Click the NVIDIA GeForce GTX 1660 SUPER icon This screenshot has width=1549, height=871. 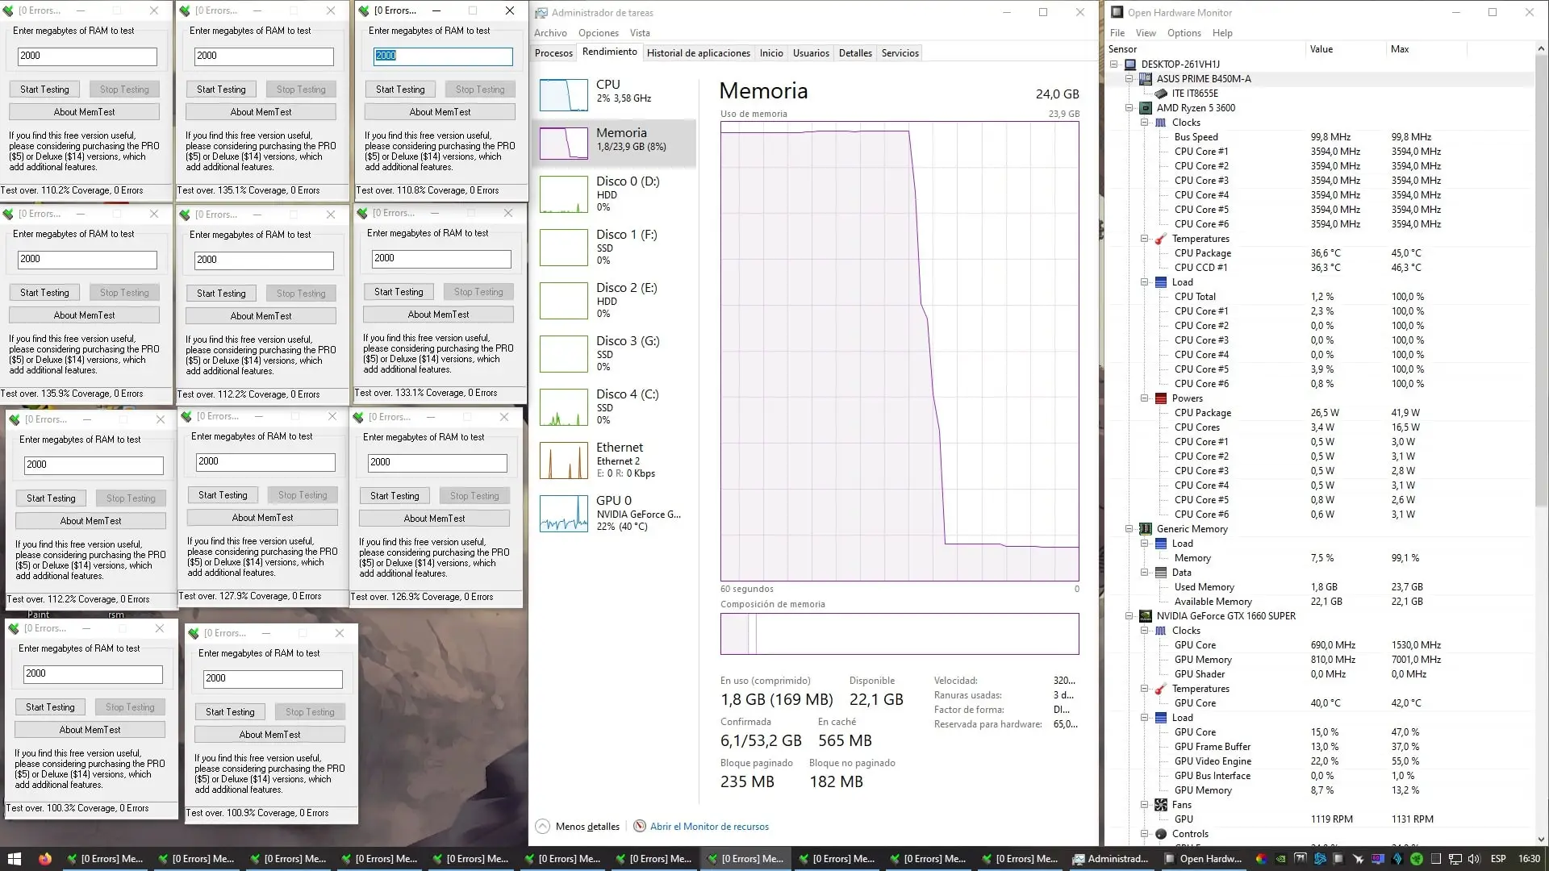pyautogui.click(x=1145, y=616)
